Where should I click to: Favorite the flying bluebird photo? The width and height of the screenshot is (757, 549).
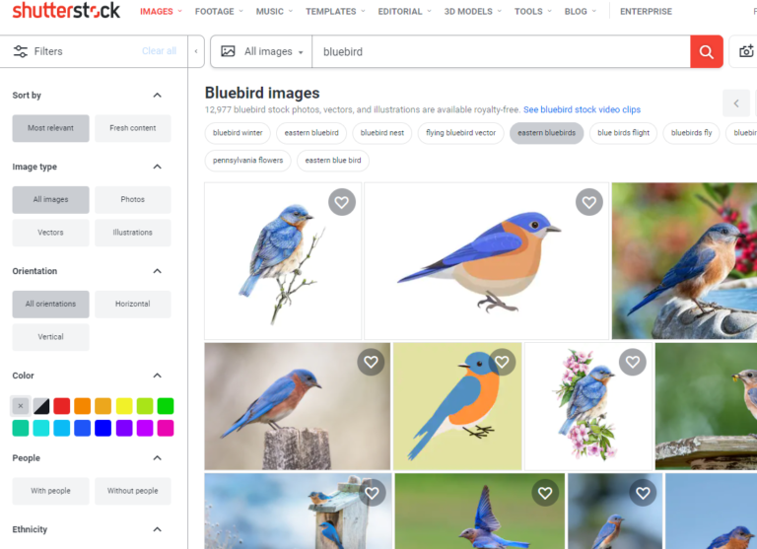coord(545,493)
